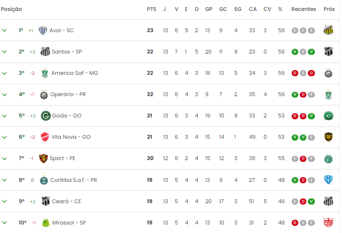Open the America Saf - MG team link
The width and height of the screenshot is (342, 233).
click(x=75, y=73)
